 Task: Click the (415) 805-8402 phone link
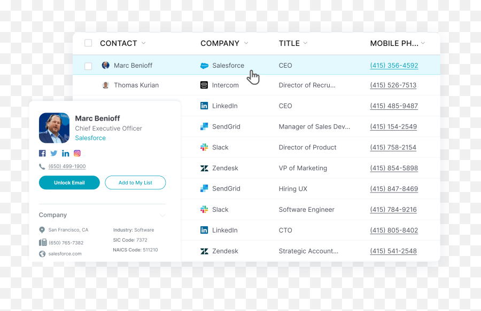(x=394, y=230)
